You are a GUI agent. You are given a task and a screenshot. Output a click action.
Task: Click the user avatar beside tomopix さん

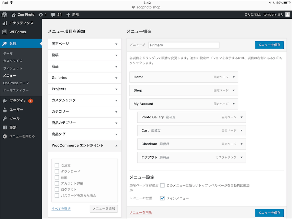[x=287, y=15]
